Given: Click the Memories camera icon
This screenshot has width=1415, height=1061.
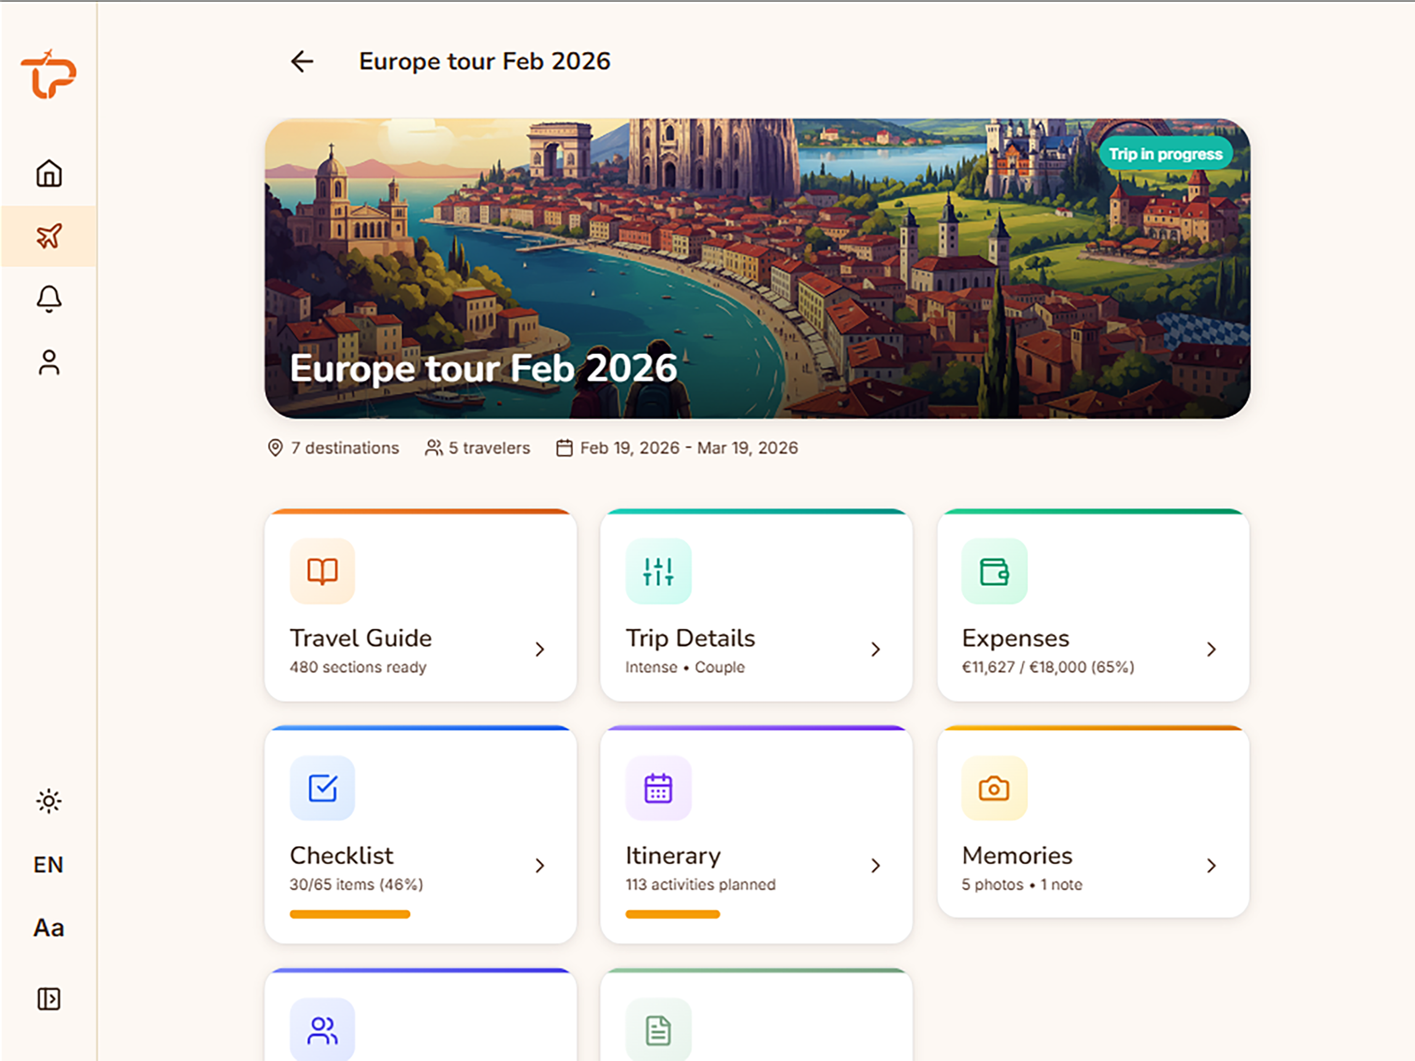Looking at the screenshot, I should coord(994,788).
